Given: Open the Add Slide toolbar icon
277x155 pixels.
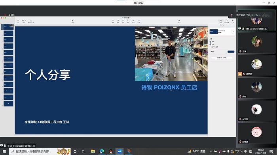Looking at the screenshot, I should coord(31,21).
